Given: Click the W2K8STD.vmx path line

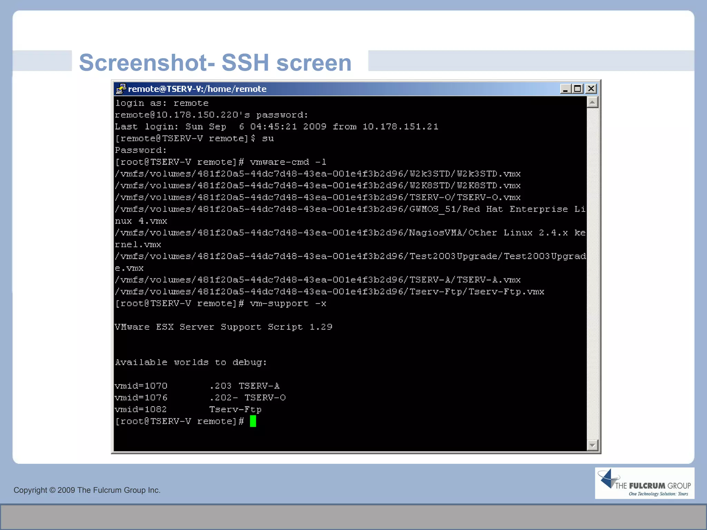Looking at the screenshot, I should [318, 185].
